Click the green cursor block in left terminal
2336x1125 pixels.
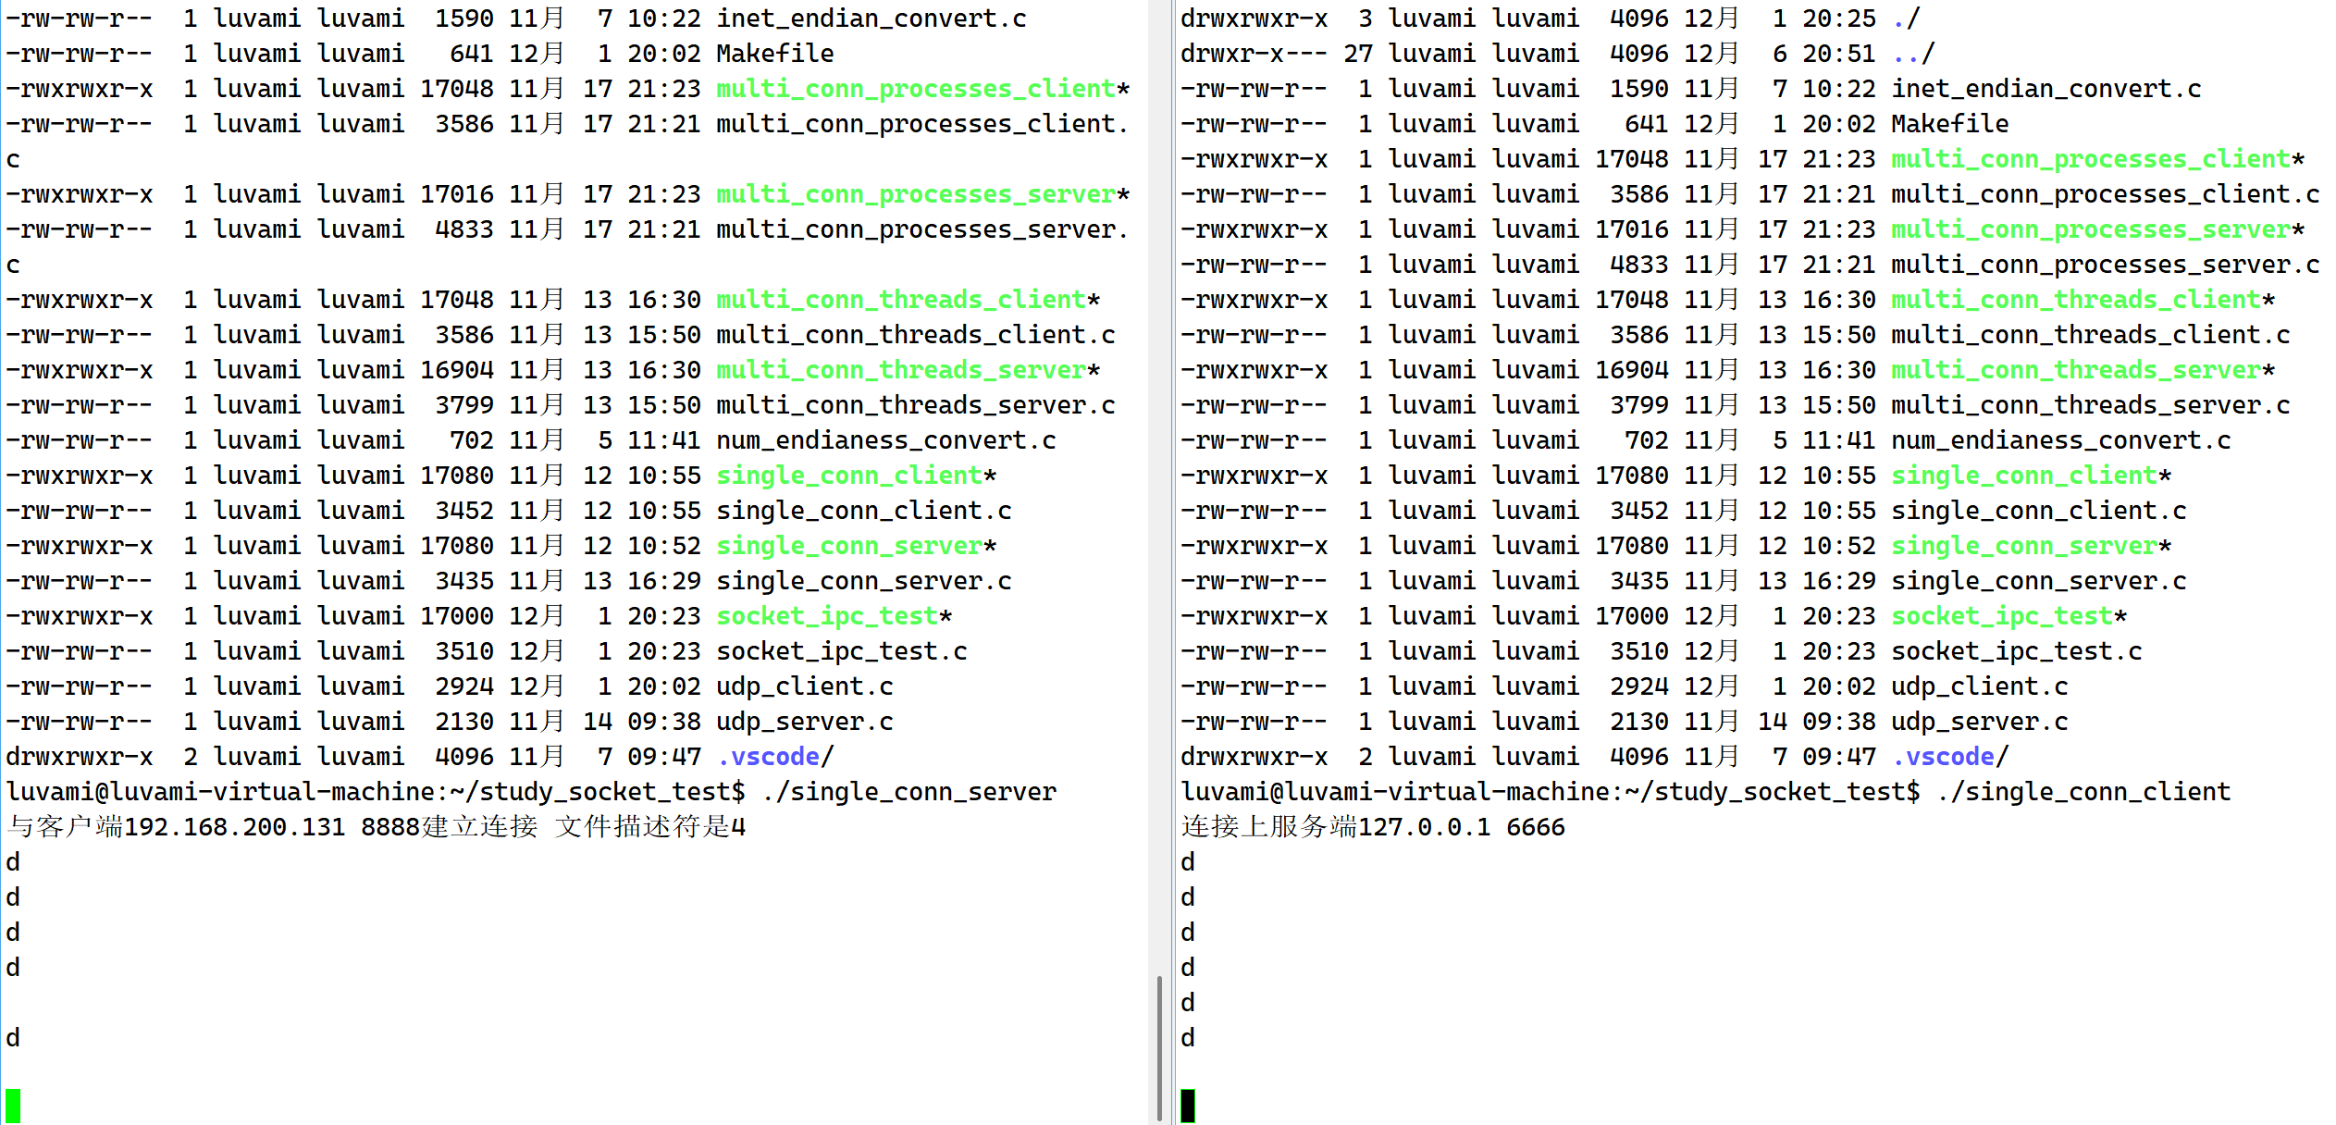coord(13,1106)
